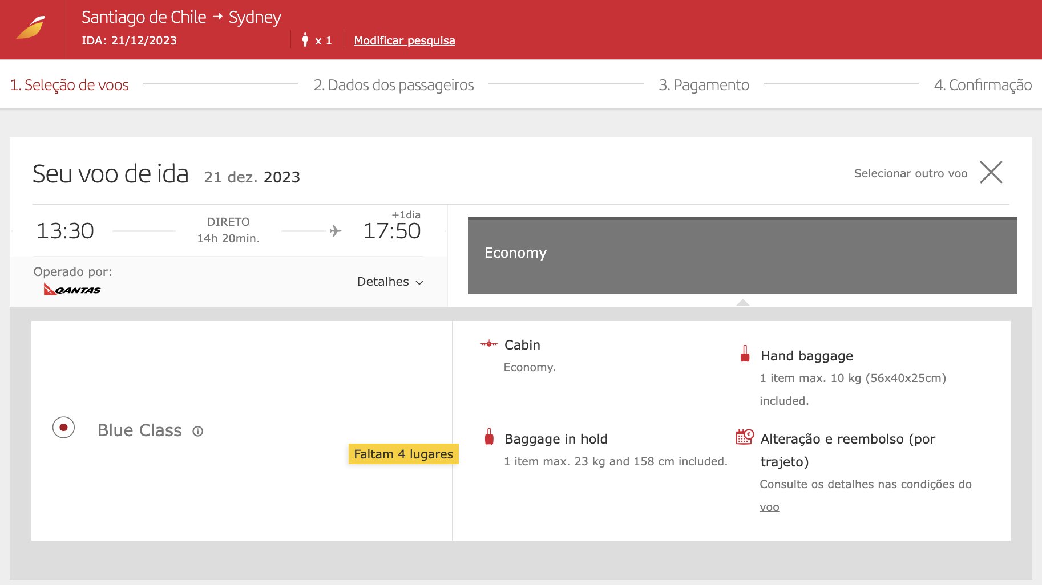Click the Seu voo de ida heading

click(x=110, y=174)
